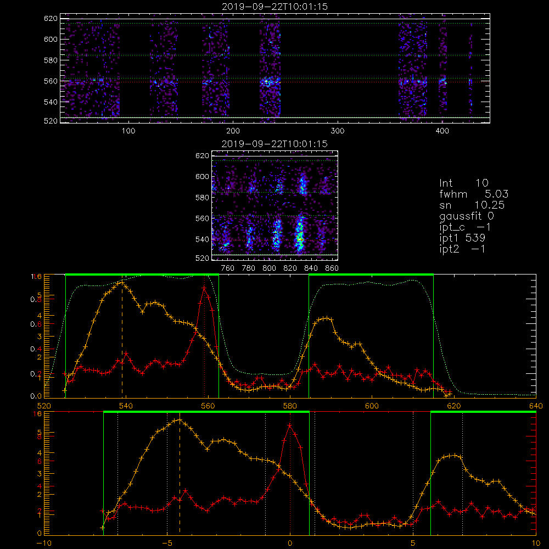This screenshot has height=549, width=549.
Task: Click the brightest streak near 830 in middle image
Action: [299, 234]
